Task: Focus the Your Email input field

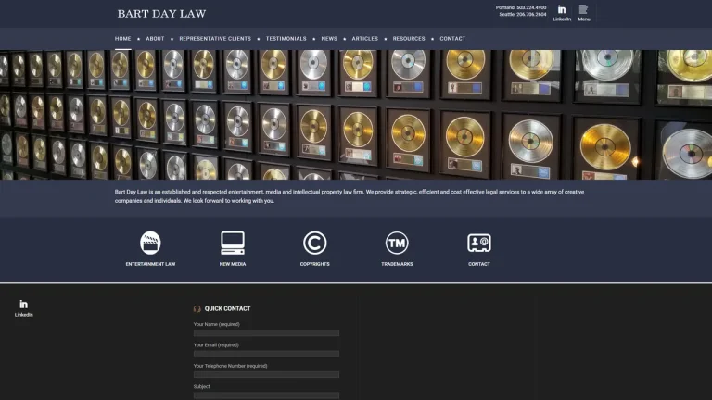Action: (x=266, y=354)
